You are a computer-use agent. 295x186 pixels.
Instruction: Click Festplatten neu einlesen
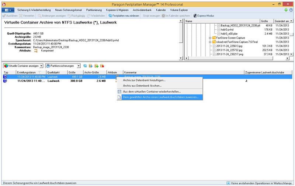tap(124, 16)
